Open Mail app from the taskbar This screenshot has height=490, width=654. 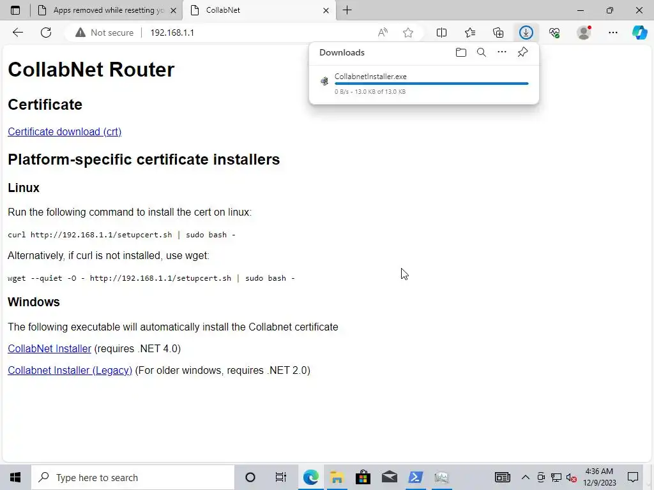point(389,477)
